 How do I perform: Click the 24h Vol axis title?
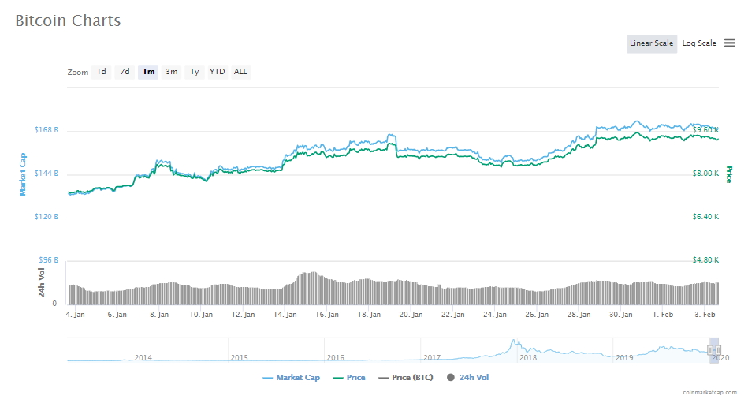[42, 282]
